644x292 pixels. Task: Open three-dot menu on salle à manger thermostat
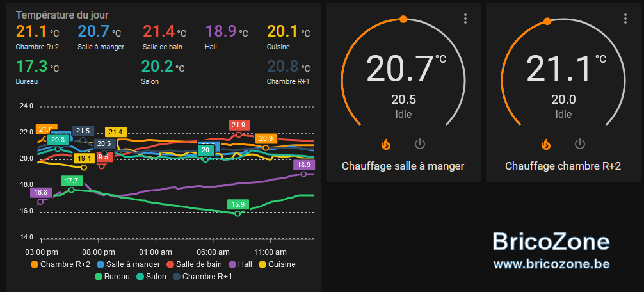pos(465,19)
